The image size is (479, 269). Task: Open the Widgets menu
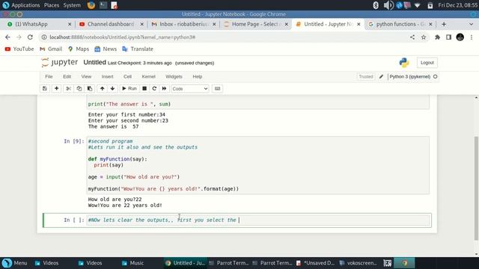[x=174, y=76]
